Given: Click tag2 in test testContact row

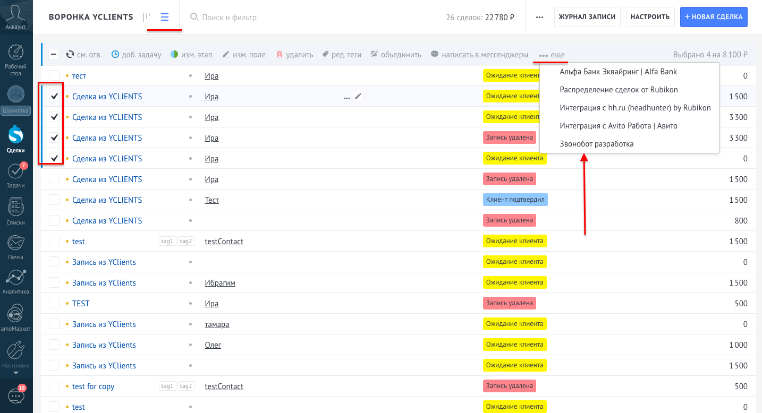Looking at the screenshot, I should coord(186,242).
